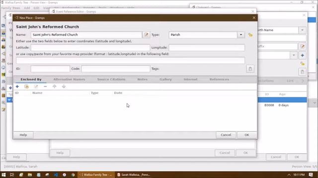Click edit name icon in Edit Person window

click(x=303, y=46)
